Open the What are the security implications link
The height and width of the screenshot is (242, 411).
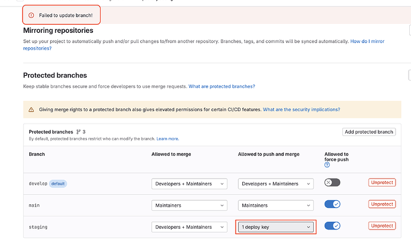pyautogui.click(x=301, y=109)
